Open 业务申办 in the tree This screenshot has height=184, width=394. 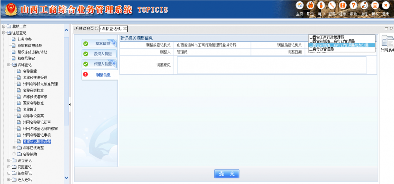pyautogui.click(x=24, y=39)
